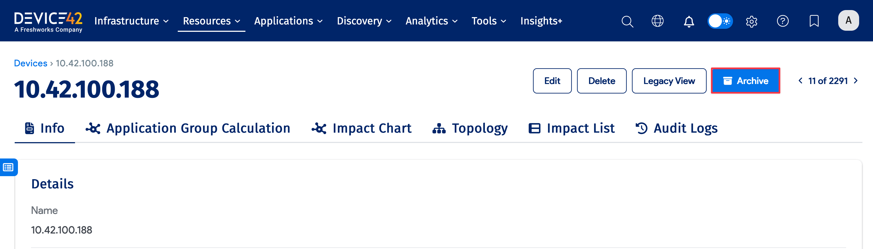Expand the Resources dropdown menu
The width and height of the screenshot is (873, 249).
click(211, 21)
